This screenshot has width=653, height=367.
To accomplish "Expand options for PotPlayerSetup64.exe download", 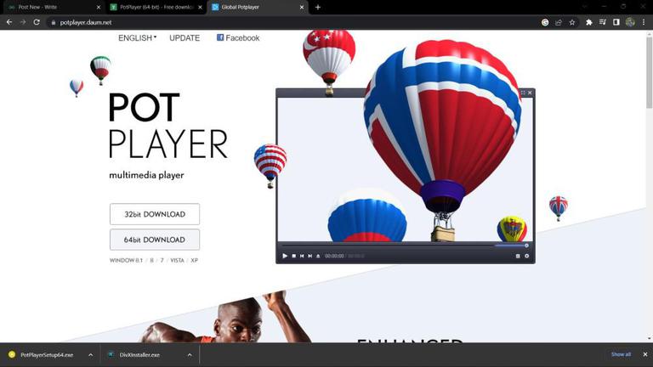I will [x=91, y=355].
